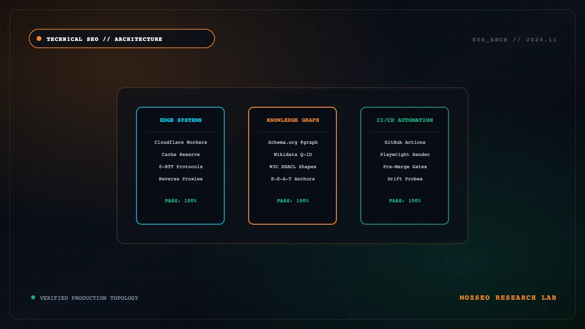This screenshot has width=585, height=329.
Task: Select the Reverse Proxies line
Action: pos(181,179)
